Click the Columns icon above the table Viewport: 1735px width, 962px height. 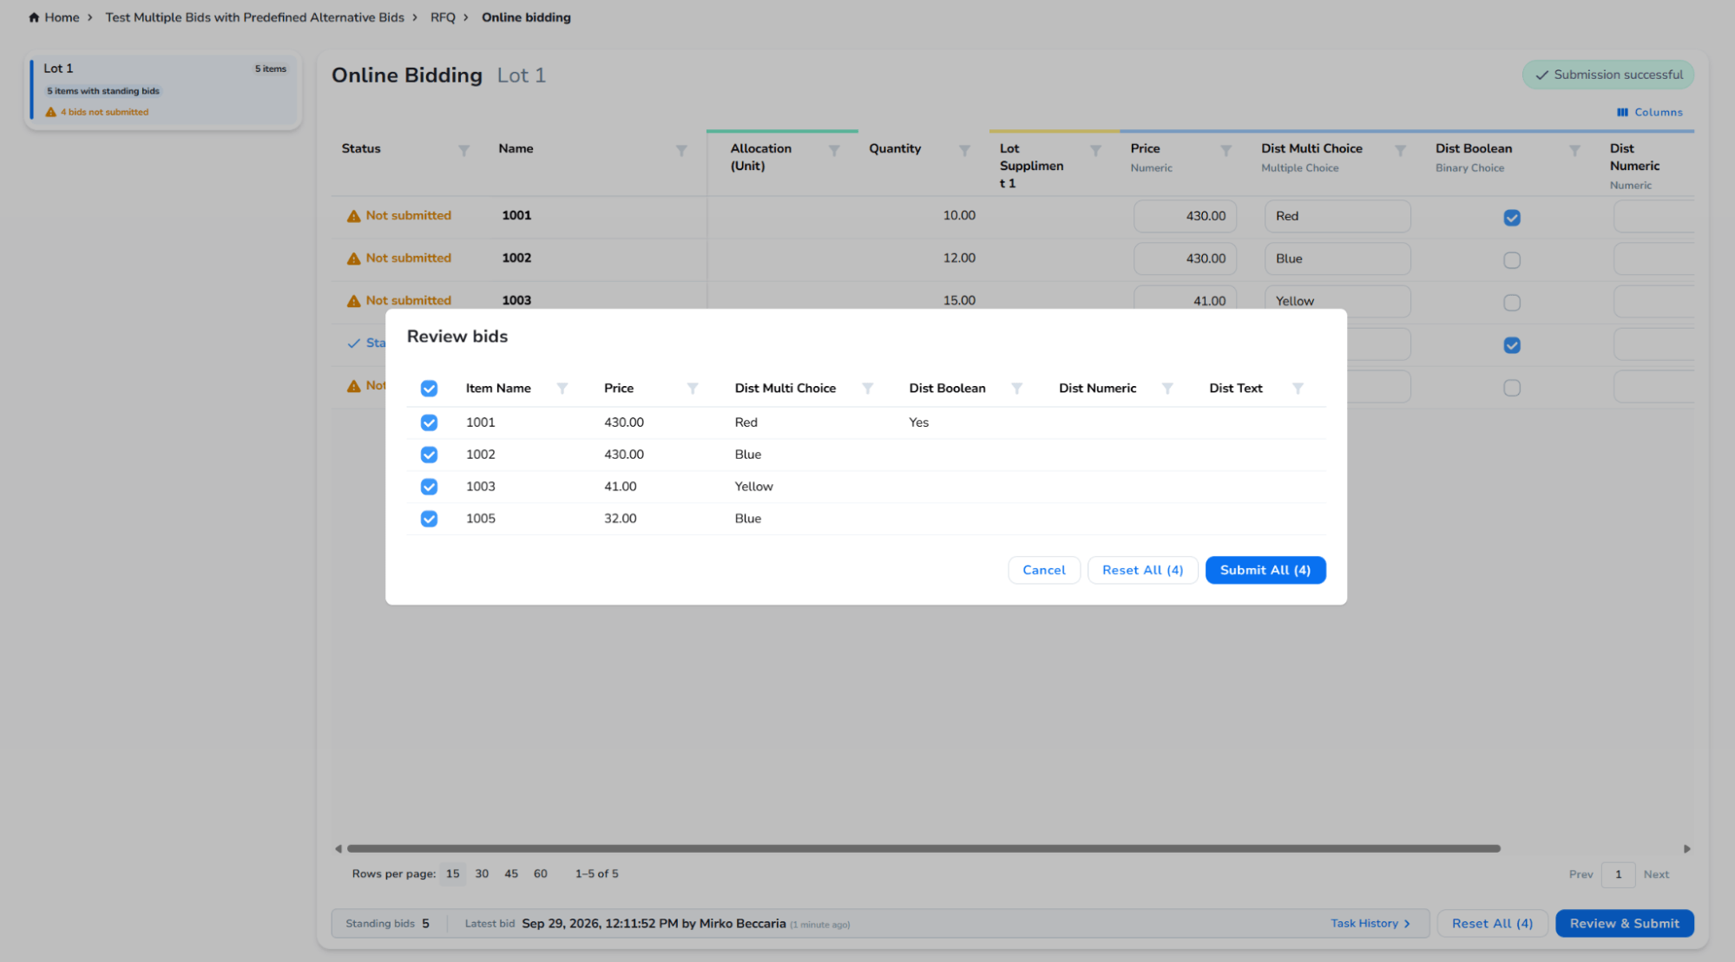pos(1622,113)
